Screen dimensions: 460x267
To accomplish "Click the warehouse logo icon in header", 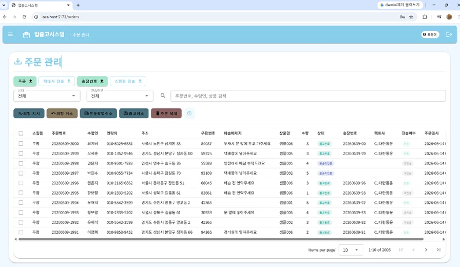I will [26, 34].
